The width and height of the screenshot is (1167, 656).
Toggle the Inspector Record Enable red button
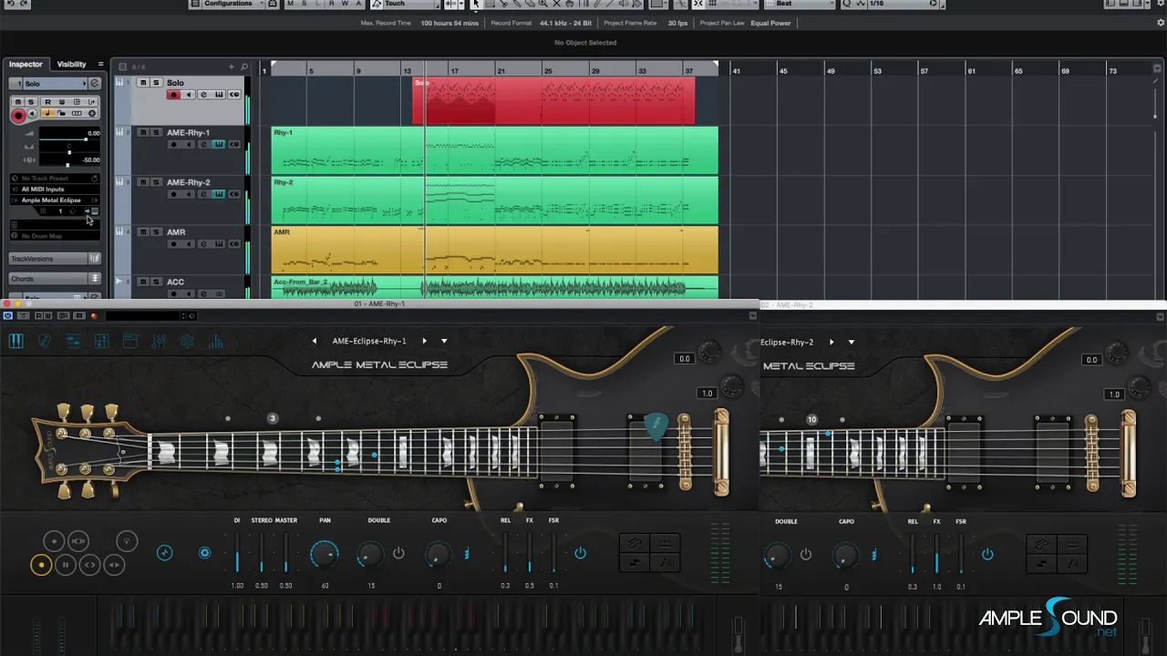pyautogui.click(x=17, y=115)
